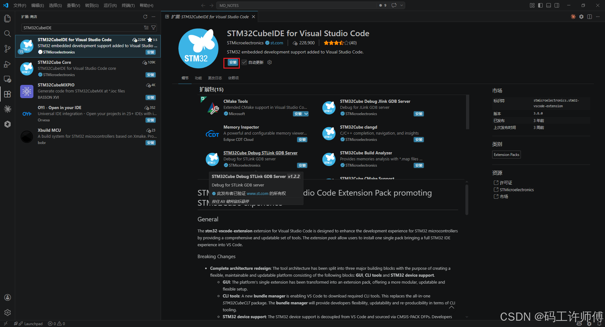This screenshot has width=605, height=327.
Task: Install Xbuild MCU from the list
Action: (x=151, y=143)
